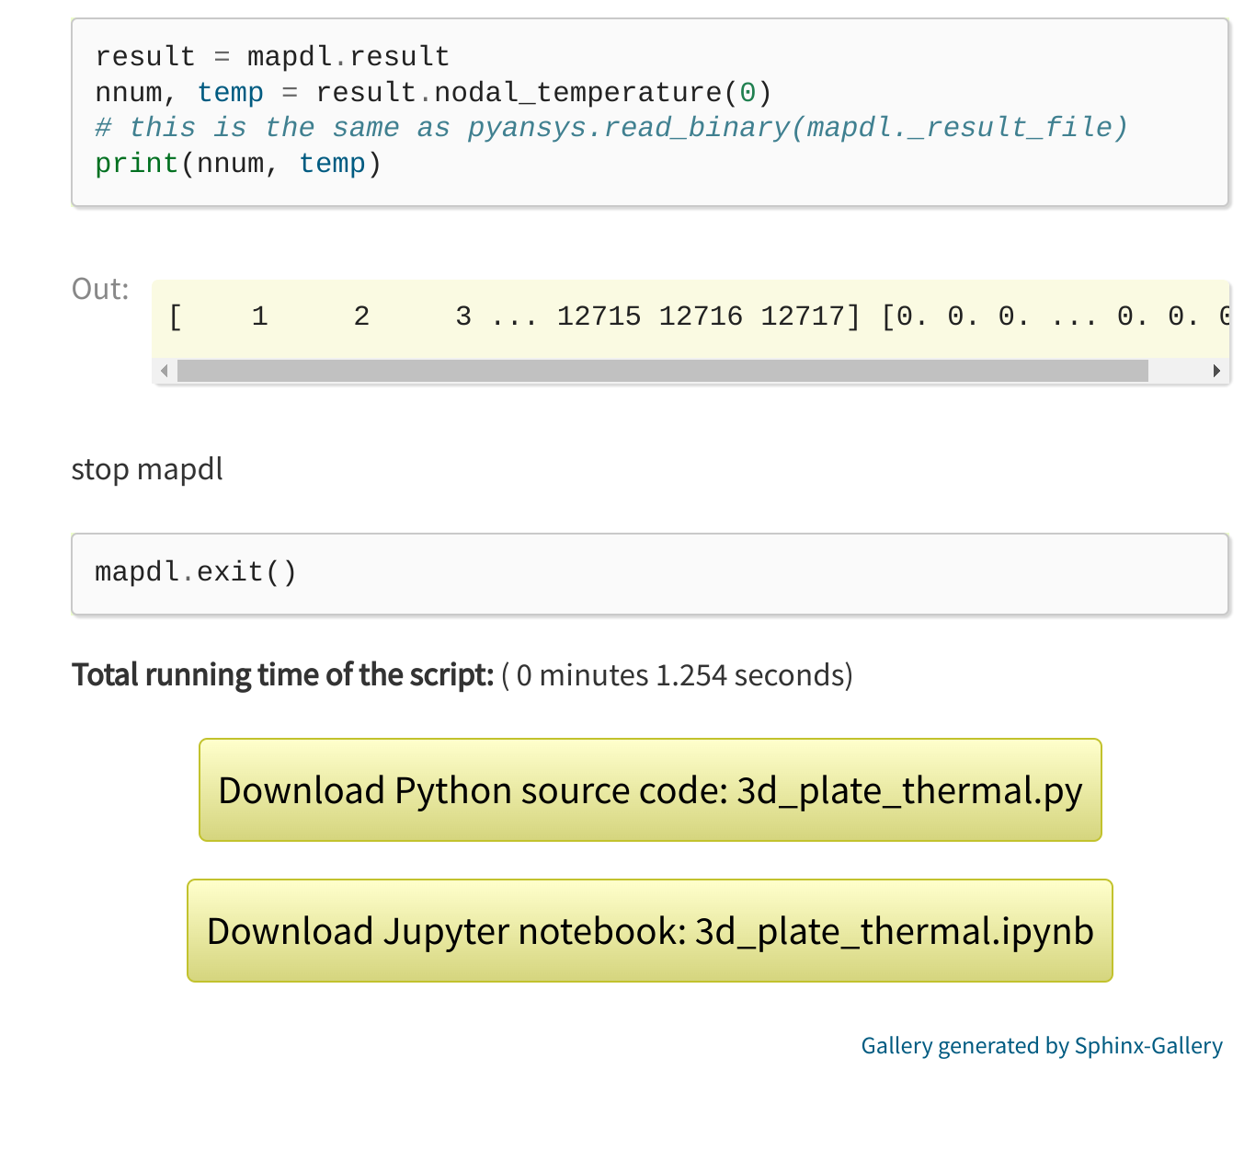Download Jupyter notebook 3d_plate_thermal.ipynb
The width and height of the screenshot is (1244, 1150).
tap(650, 930)
